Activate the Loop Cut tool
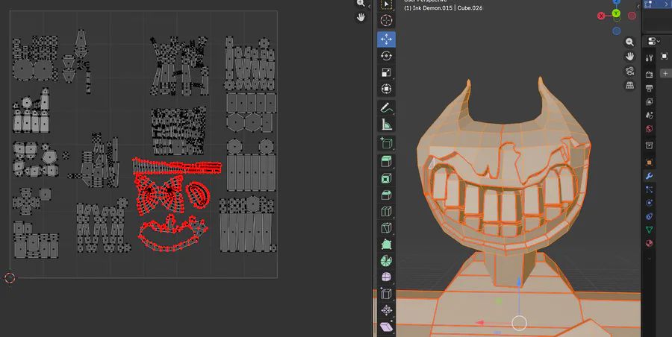672x337 pixels. click(386, 211)
